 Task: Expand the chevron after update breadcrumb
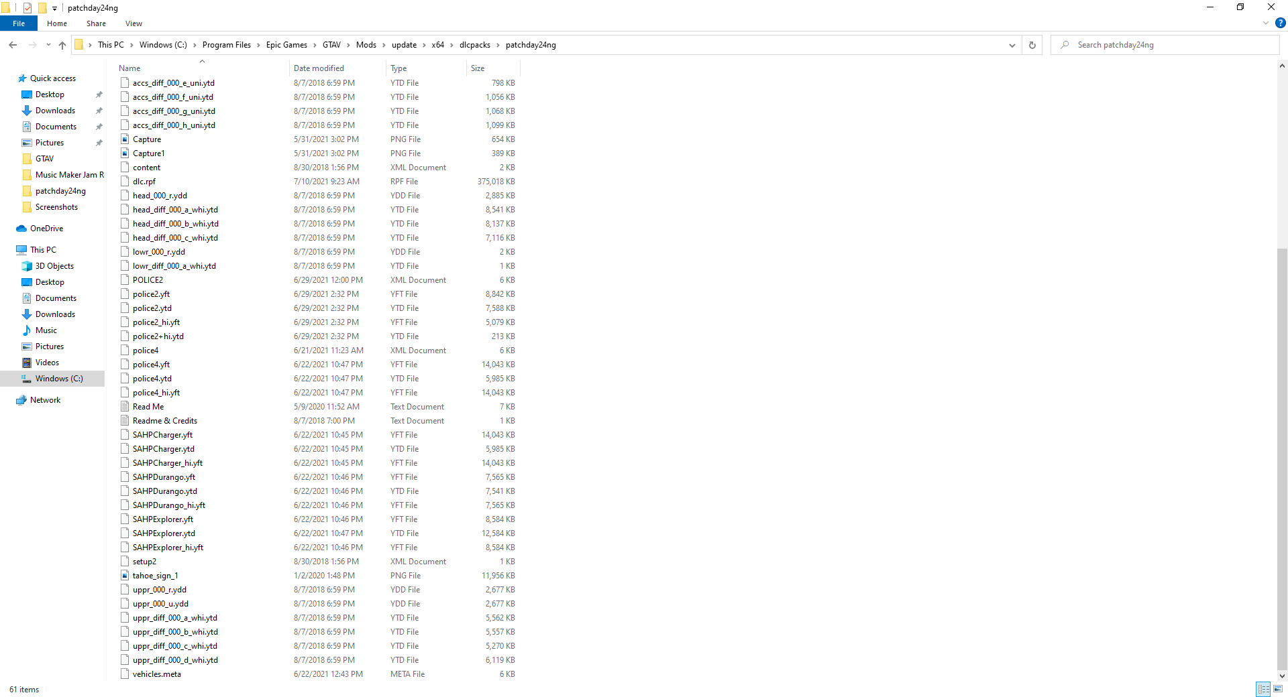tap(424, 45)
